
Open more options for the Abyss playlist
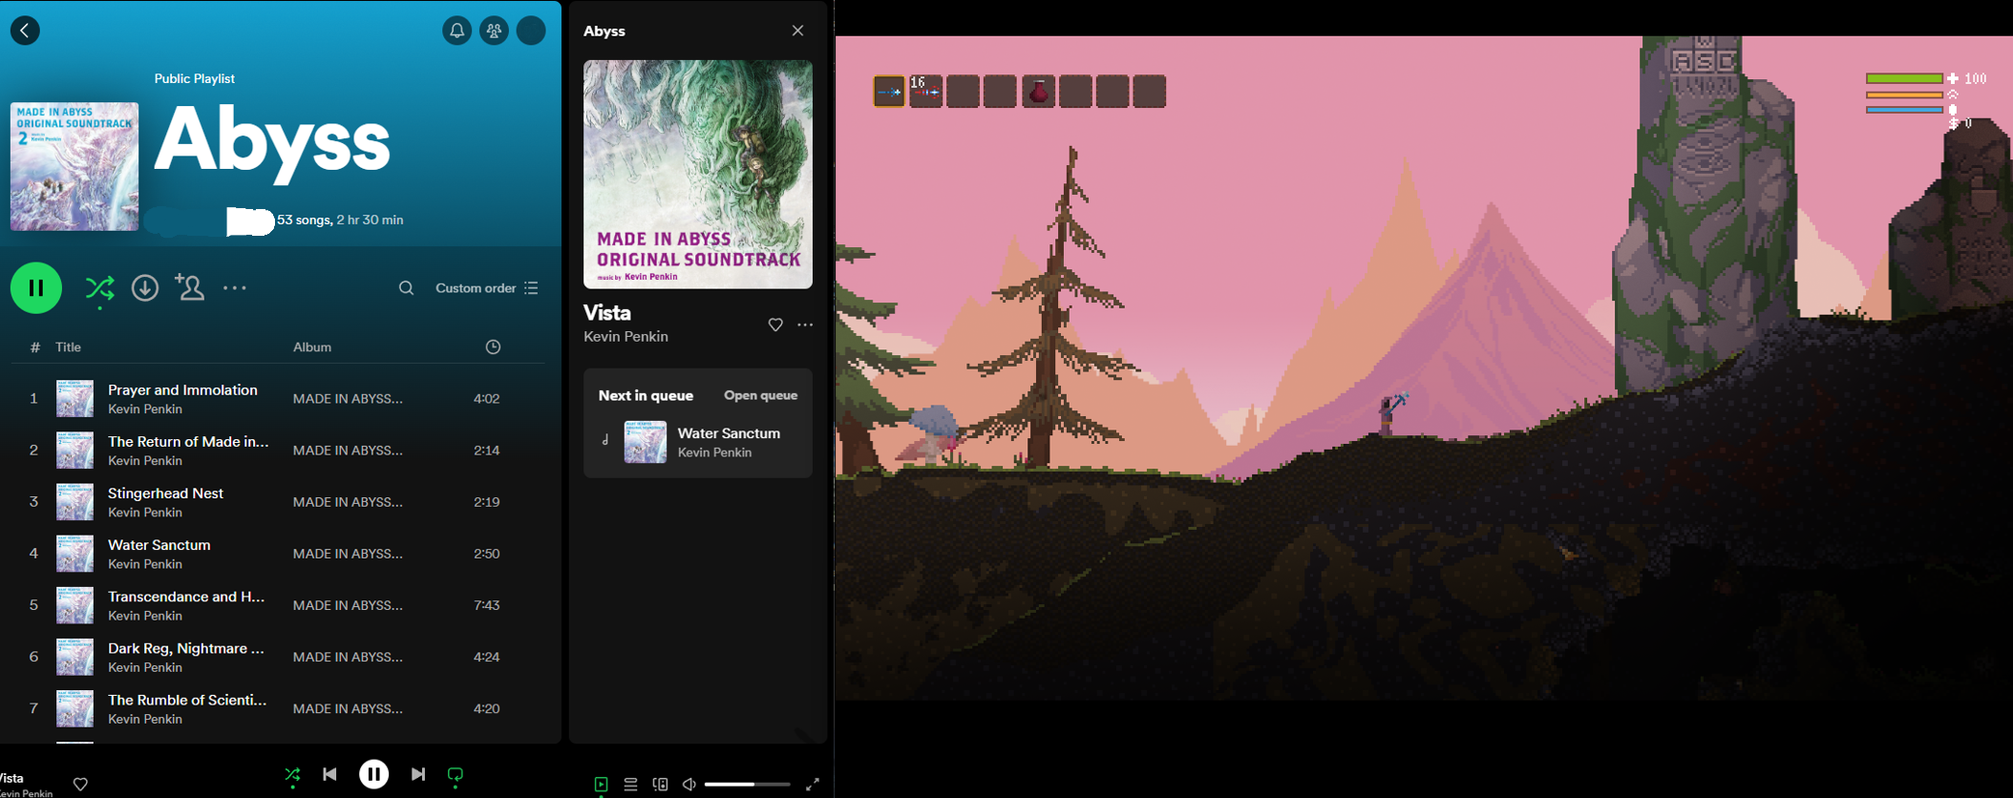234,287
